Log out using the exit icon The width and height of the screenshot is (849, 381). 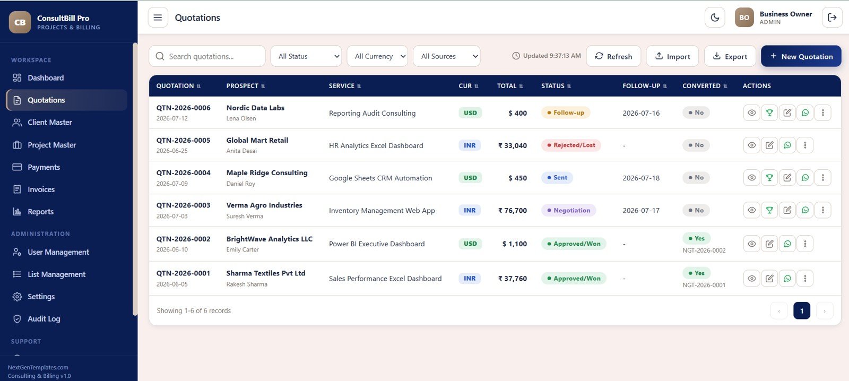832,18
